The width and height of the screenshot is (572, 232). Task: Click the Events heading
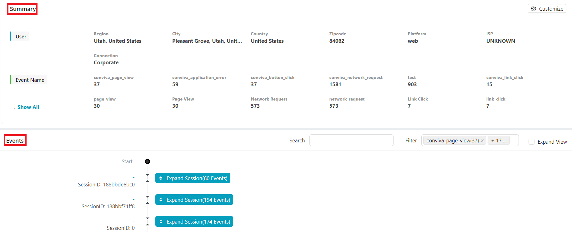(15, 141)
